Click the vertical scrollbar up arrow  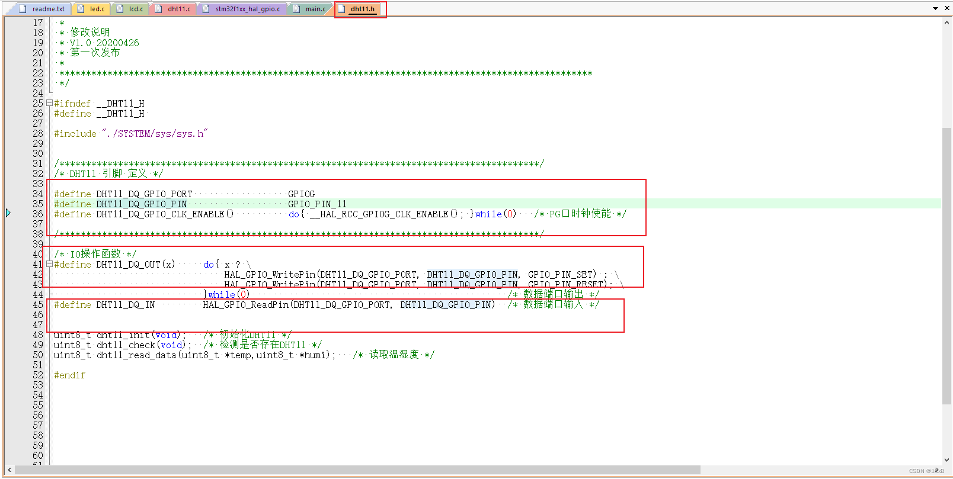(x=946, y=22)
